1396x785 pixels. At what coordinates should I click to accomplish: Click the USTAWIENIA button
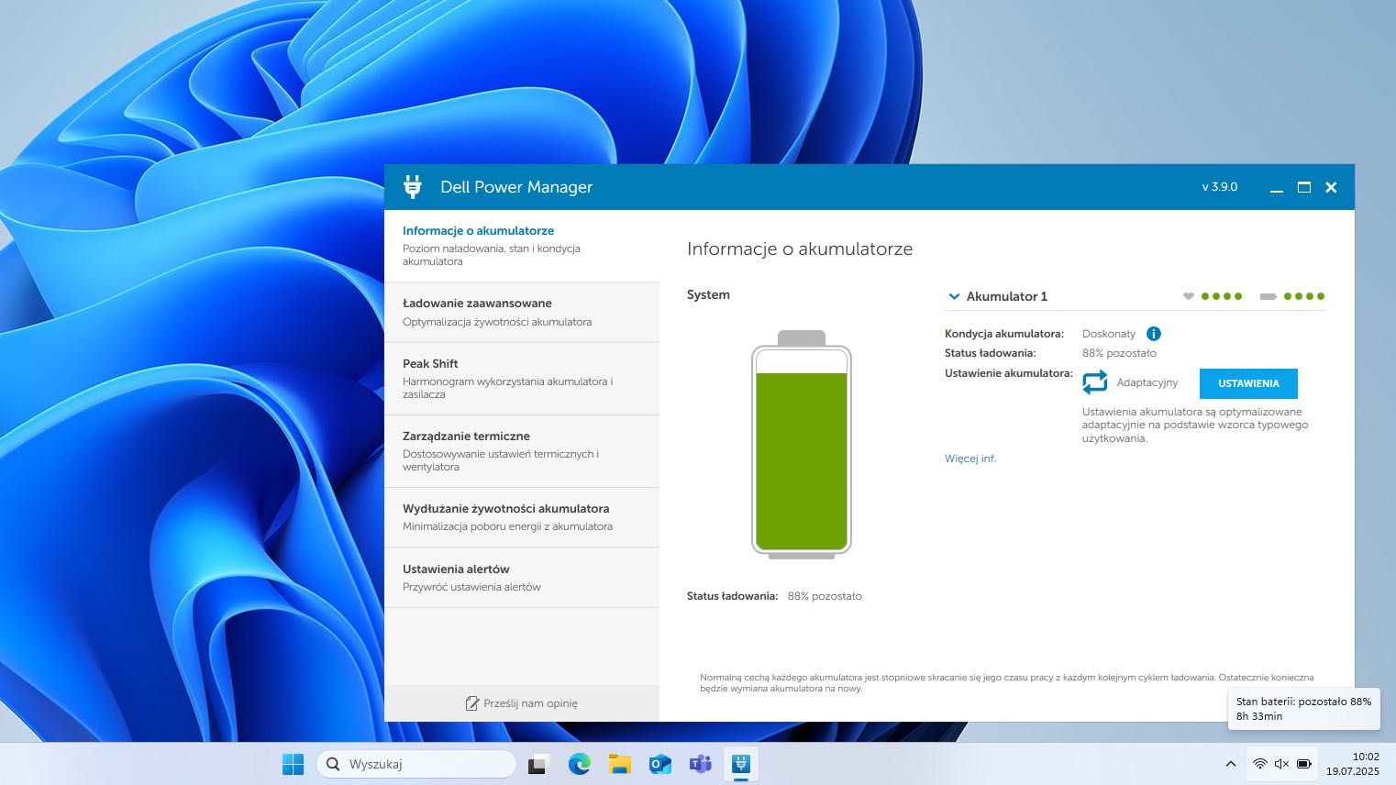pos(1248,383)
